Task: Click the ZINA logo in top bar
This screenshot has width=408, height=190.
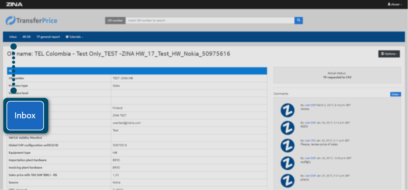Action: [14, 4]
